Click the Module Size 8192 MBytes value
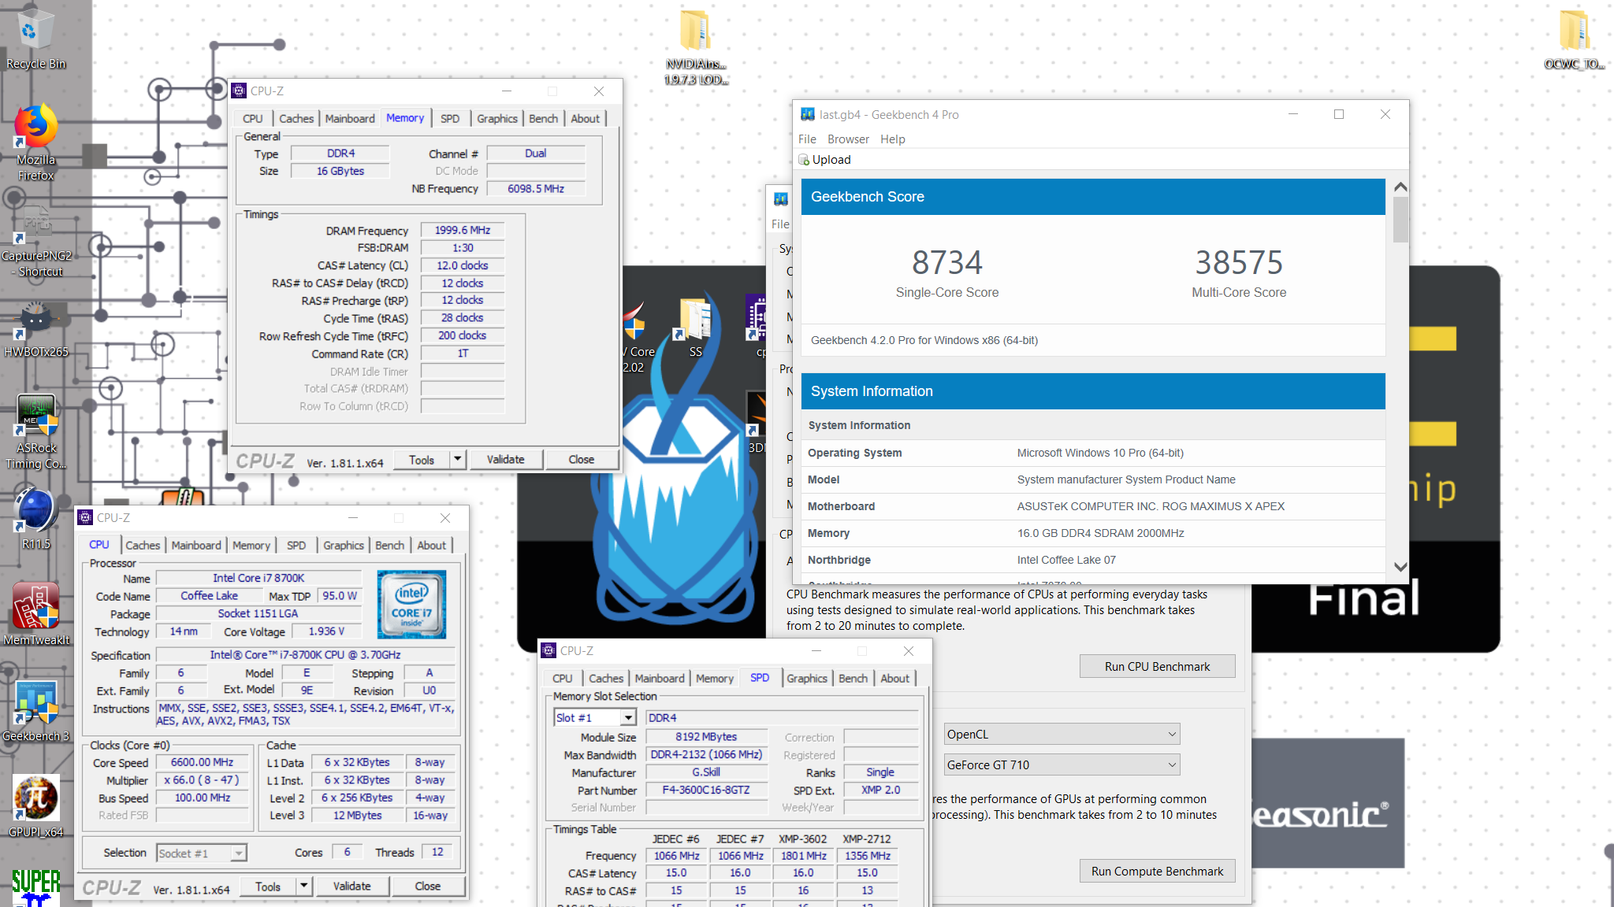This screenshot has width=1614, height=907. click(706, 738)
